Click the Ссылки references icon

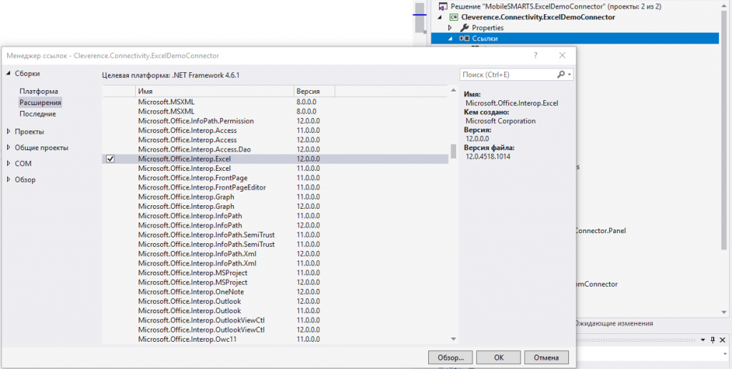(x=465, y=39)
